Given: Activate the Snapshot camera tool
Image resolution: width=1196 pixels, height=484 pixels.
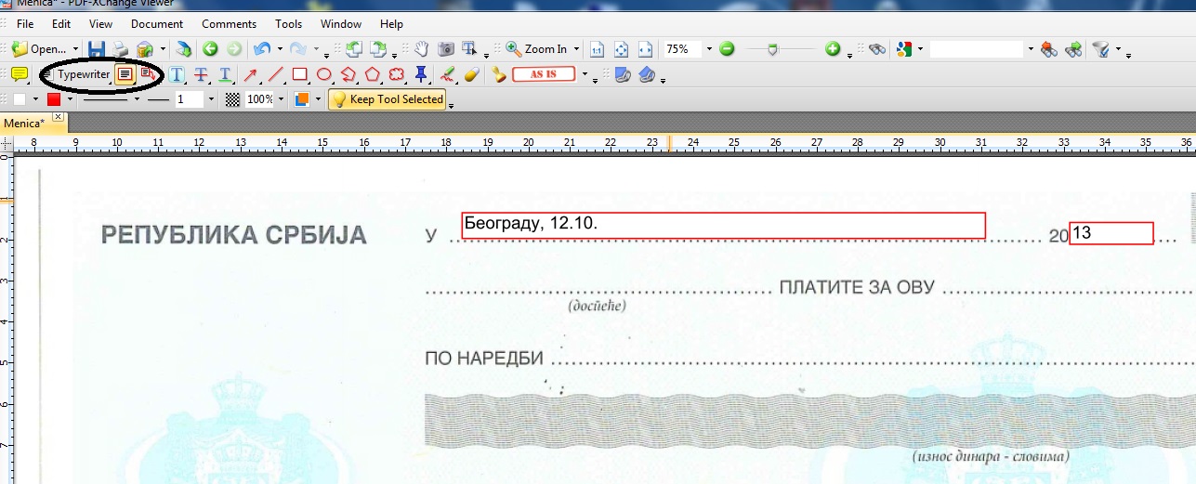Looking at the screenshot, I should [446, 48].
